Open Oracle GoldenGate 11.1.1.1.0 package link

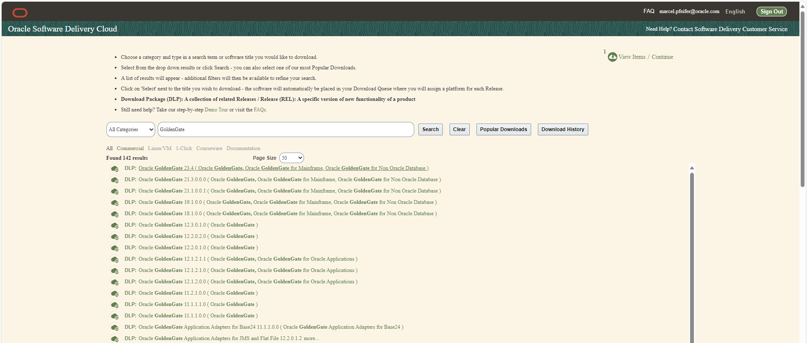pyautogui.click(x=198, y=304)
